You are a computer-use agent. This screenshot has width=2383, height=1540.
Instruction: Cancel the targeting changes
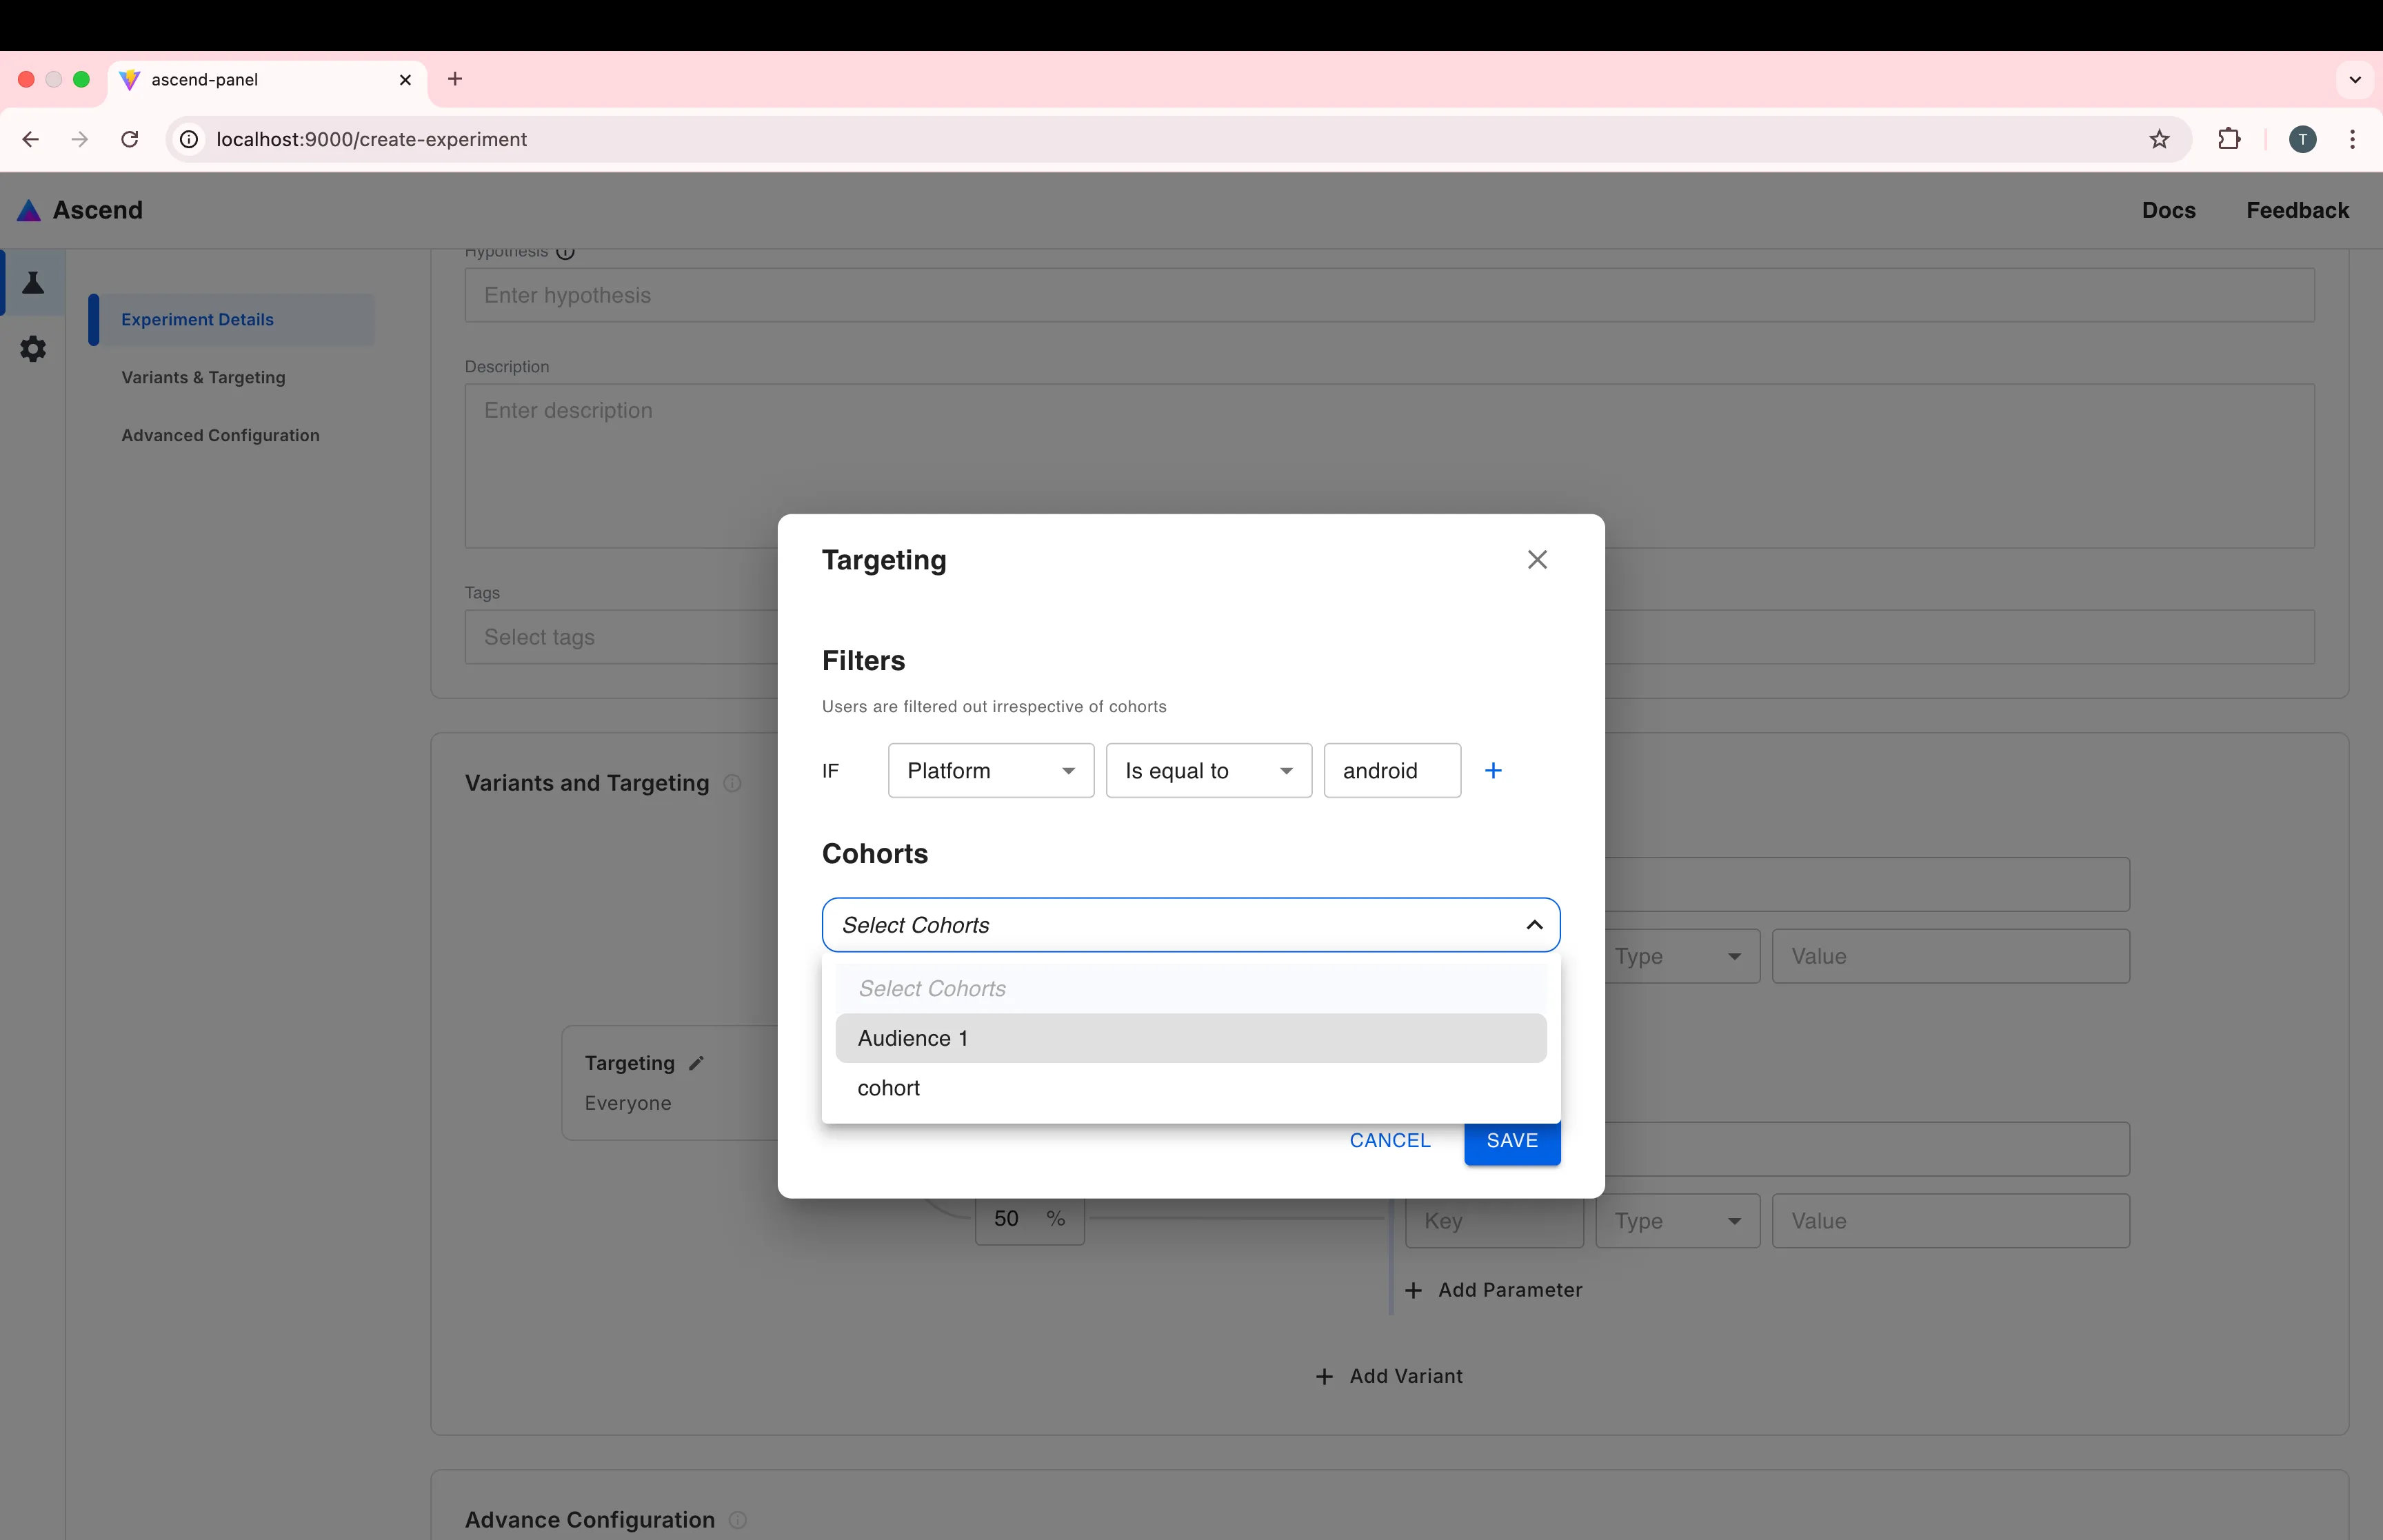tap(1389, 1140)
